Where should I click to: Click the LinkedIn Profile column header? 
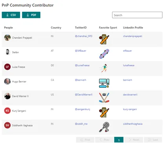point(133,27)
